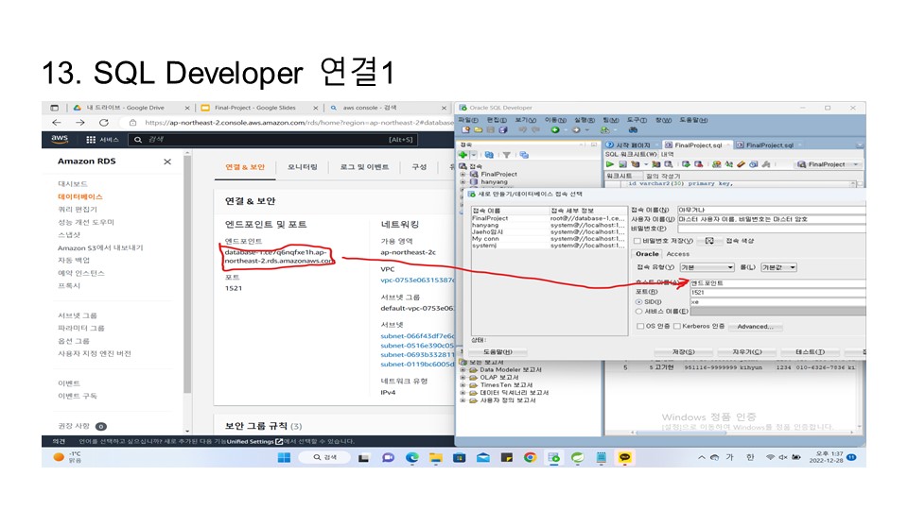908x510 pixels.
Task: Click the filter funnel icon in connections panel
Action: tap(507, 155)
